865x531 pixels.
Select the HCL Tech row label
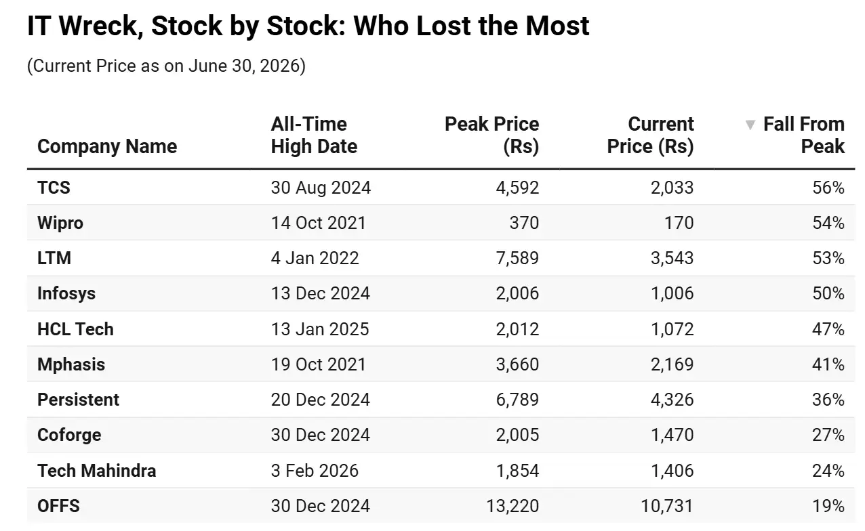pos(75,329)
